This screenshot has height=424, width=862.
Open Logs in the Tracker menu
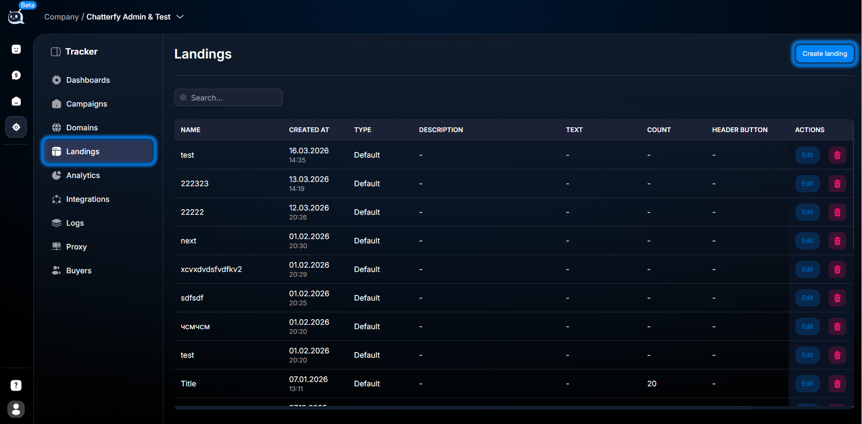pos(98,223)
